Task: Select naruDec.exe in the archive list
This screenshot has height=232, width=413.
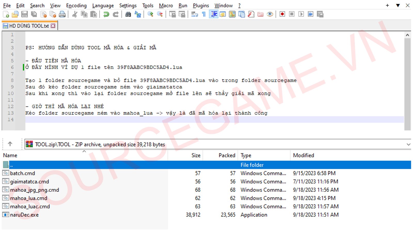Action: point(24,215)
